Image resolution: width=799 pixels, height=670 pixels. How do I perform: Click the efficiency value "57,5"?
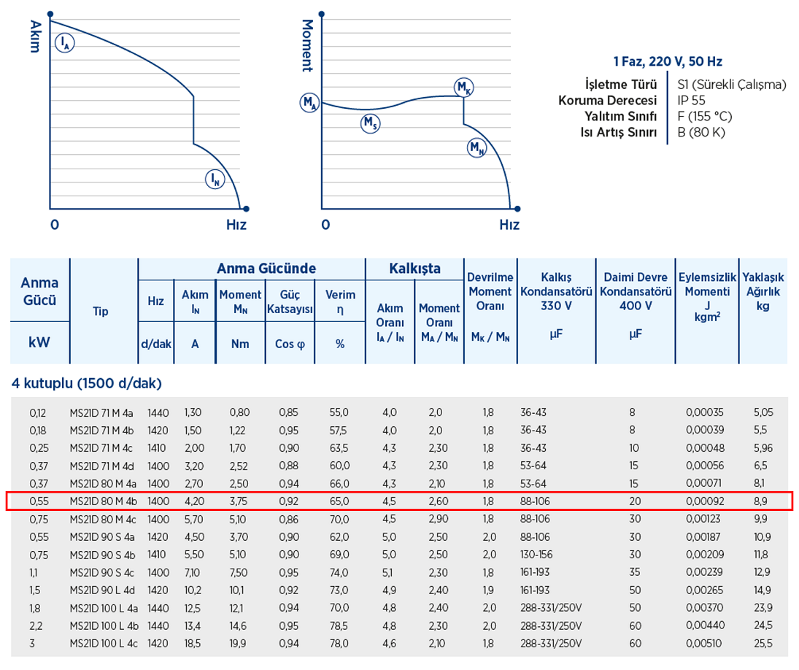tap(338, 431)
